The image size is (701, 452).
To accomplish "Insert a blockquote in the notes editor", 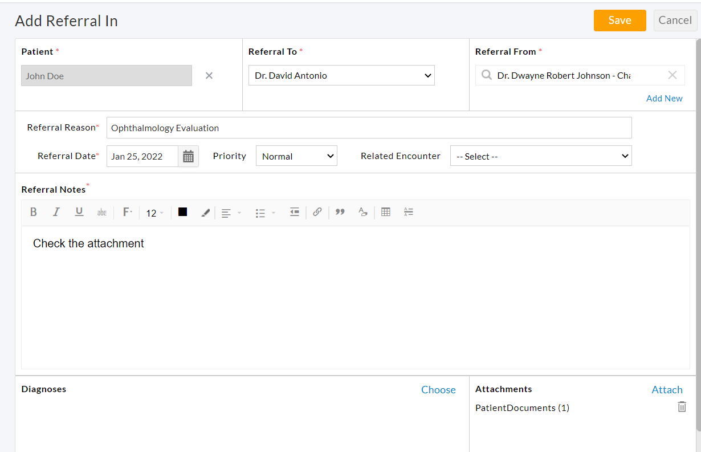I will point(340,212).
